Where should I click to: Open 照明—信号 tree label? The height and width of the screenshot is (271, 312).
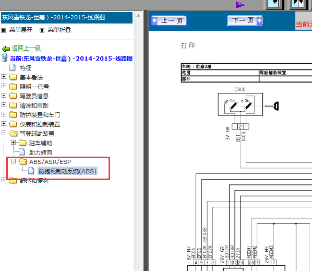34,87
